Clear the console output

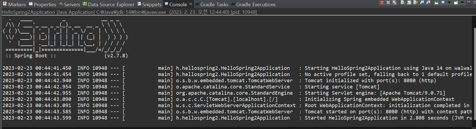point(403,2)
